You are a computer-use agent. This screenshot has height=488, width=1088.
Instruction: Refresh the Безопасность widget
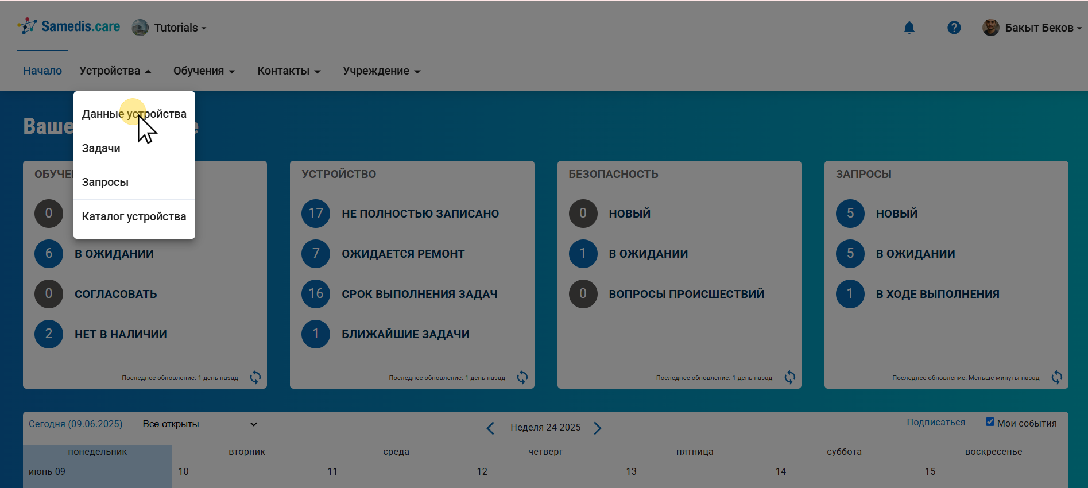pos(790,377)
